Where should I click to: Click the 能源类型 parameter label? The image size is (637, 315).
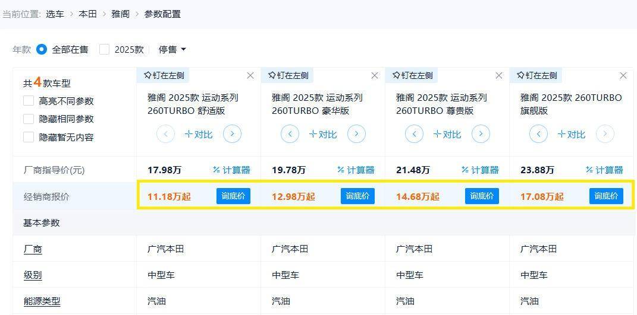[42, 301]
